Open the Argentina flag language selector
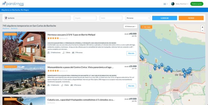 (x=165, y=4)
